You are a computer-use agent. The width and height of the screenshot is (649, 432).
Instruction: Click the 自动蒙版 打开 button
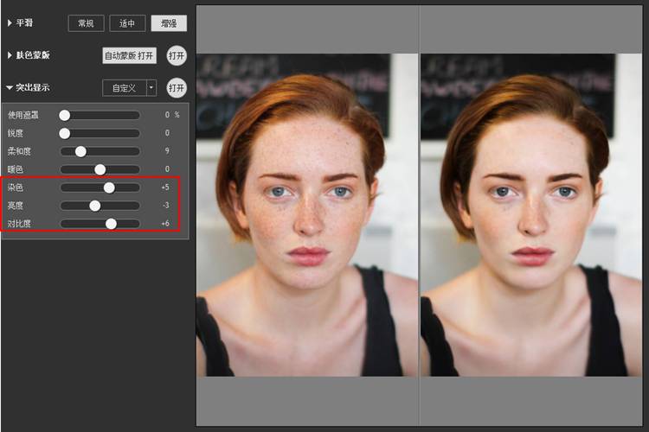click(129, 55)
